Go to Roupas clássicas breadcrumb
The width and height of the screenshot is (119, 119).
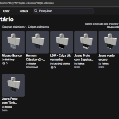click(13, 27)
